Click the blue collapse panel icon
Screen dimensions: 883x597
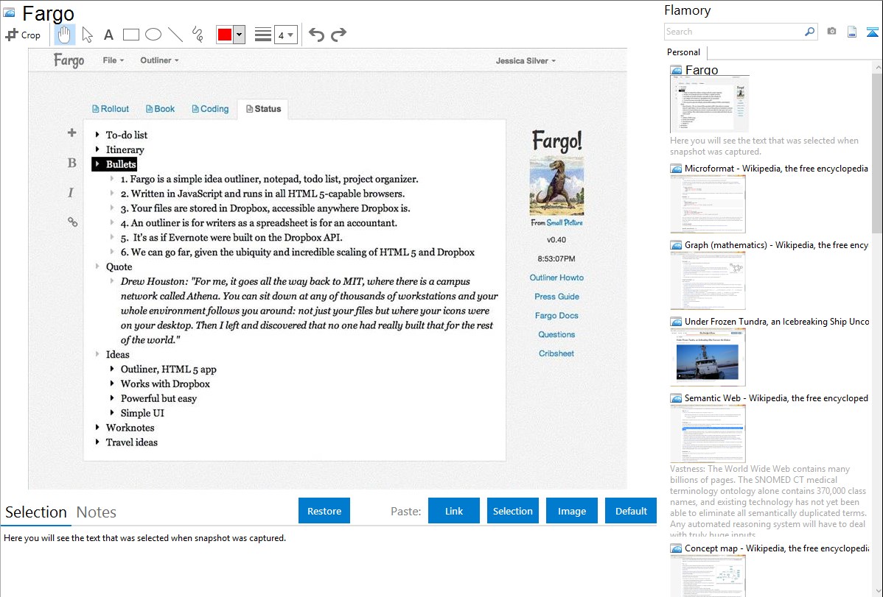point(872,32)
